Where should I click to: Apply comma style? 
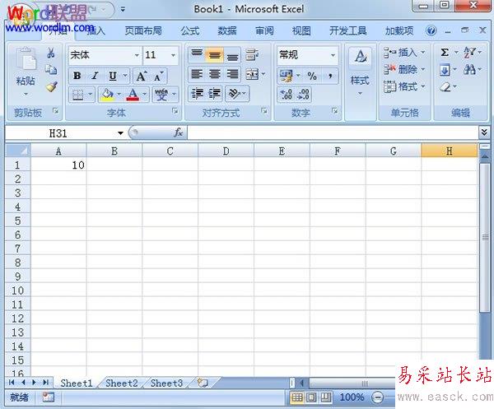[330, 76]
